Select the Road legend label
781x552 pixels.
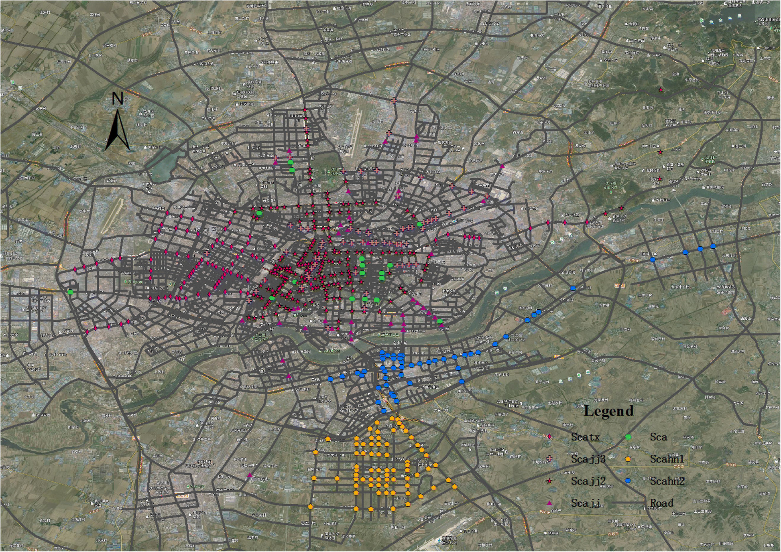pyautogui.click(x=661, y=503)
